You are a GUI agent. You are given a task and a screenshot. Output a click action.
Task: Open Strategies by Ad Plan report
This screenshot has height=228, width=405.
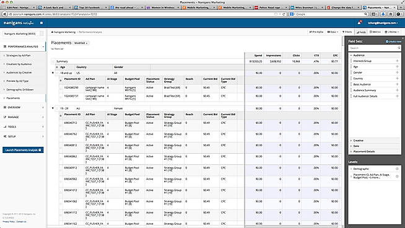(19, 56)
